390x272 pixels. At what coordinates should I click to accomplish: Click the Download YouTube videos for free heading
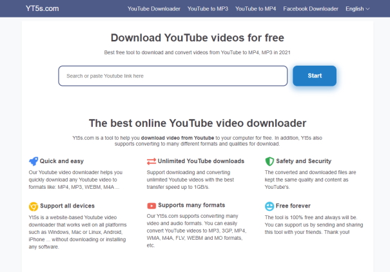[197, 38]
